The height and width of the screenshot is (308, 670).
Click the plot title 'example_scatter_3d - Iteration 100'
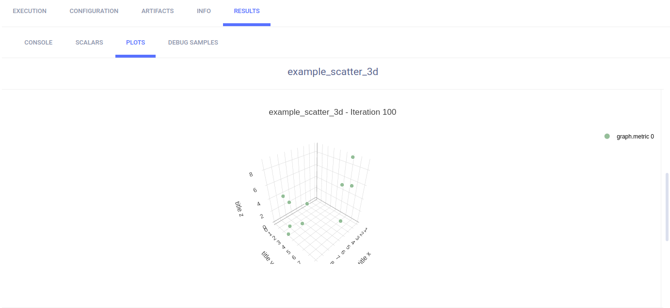coord(333,112)
